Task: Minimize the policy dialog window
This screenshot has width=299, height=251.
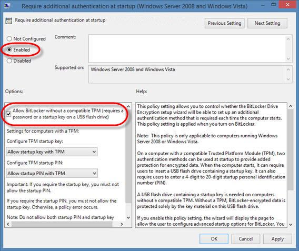Action: click(263, 5)
